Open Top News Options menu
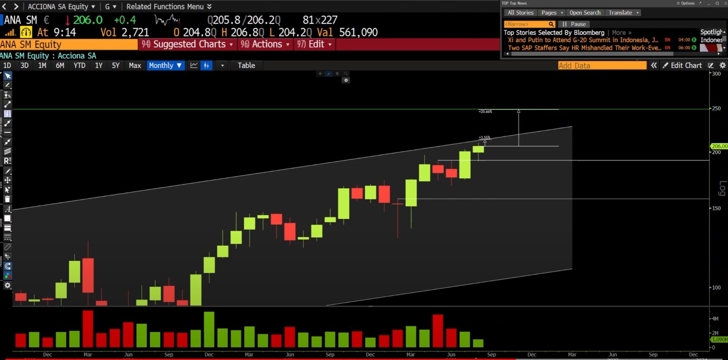This screenshot has width=728, height=360. (686, 3)
